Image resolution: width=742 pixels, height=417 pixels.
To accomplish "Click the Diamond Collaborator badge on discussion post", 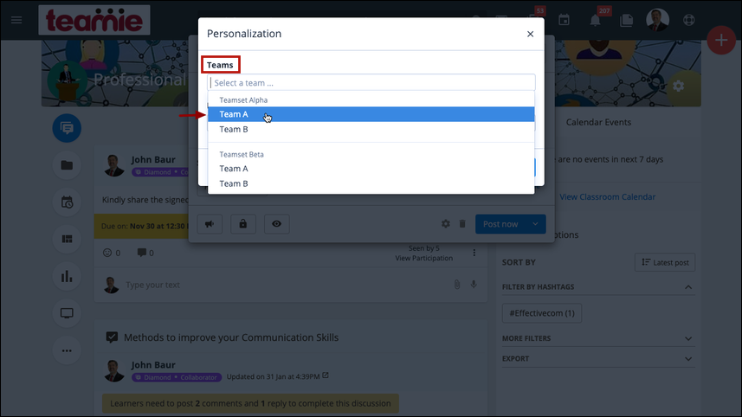I will pos(177,377).
